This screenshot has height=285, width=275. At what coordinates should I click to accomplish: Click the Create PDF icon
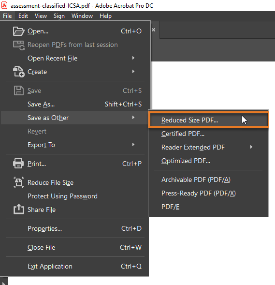[18, 72]
